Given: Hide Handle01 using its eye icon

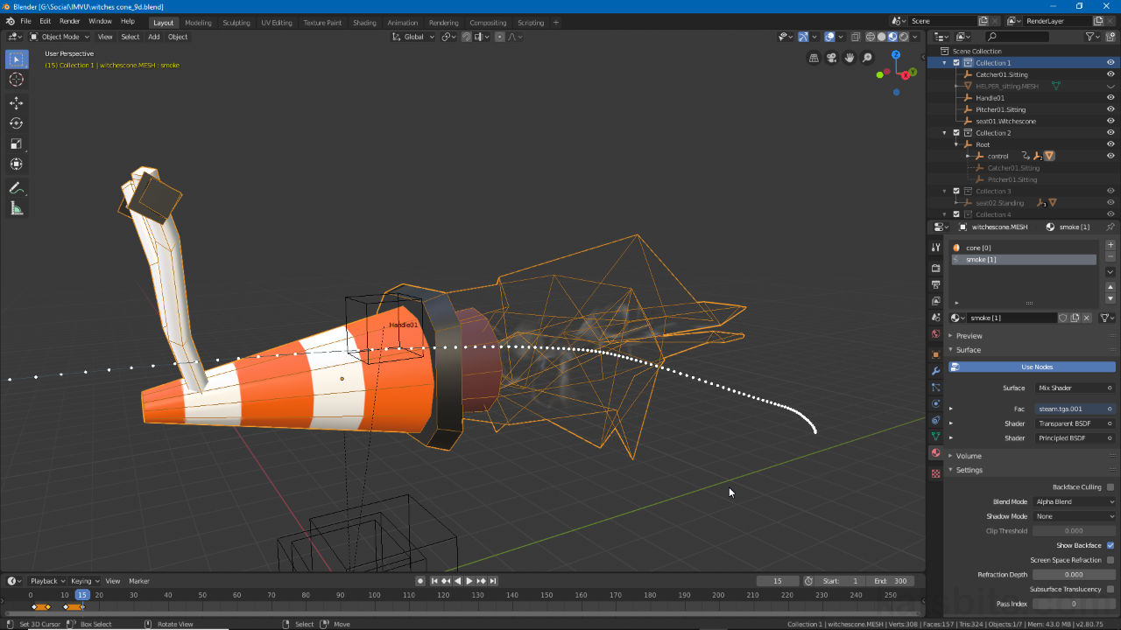Looking at the screenshot, I should [1110, 98].
